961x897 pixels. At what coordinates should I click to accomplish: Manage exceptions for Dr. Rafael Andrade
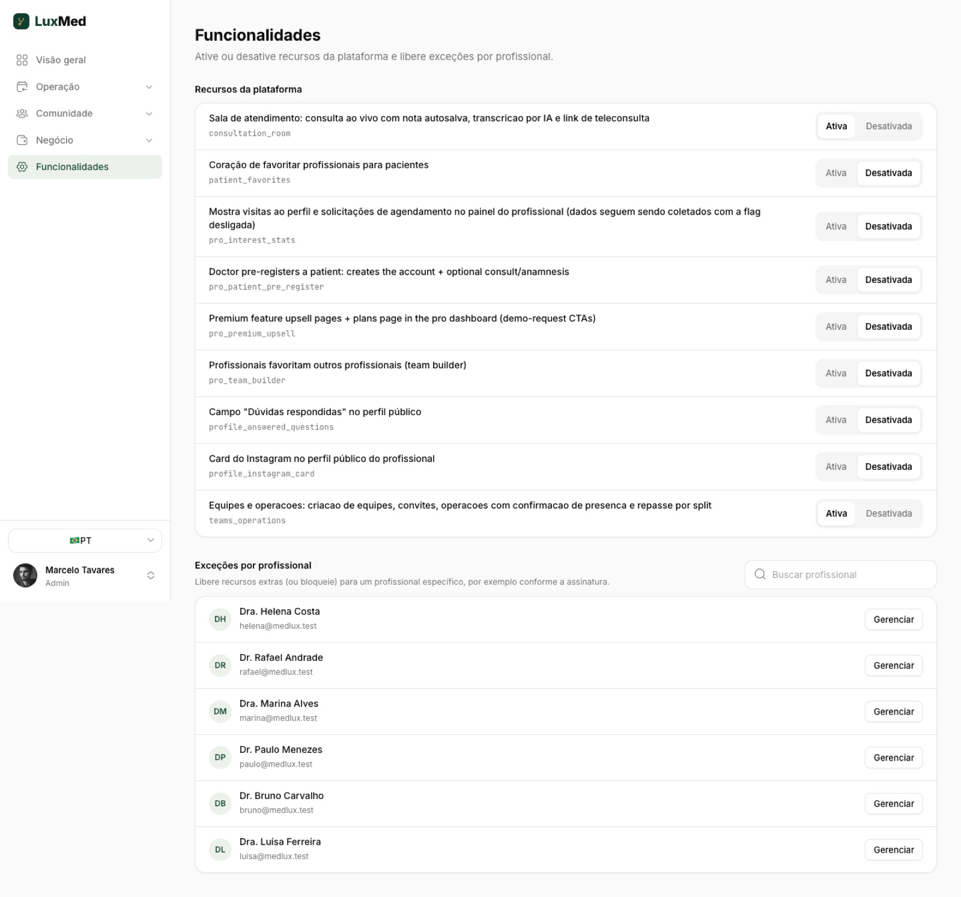pos(893,666)
